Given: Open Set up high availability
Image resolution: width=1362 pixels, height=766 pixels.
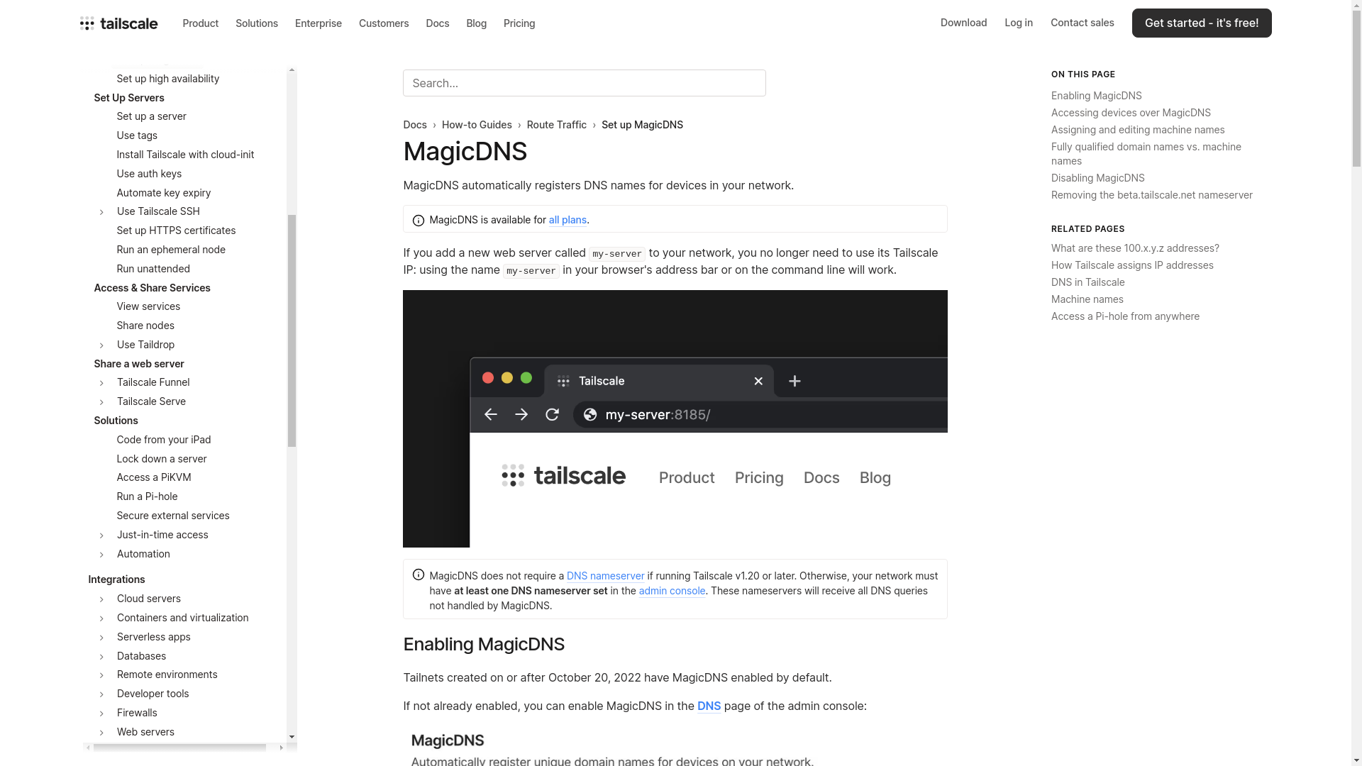Looking at the screenshot, I should tap(168, 79).
